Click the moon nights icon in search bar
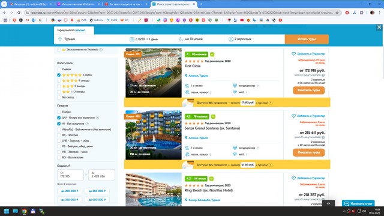This screenshot has width=384, height=216. [x=181, y=39]
